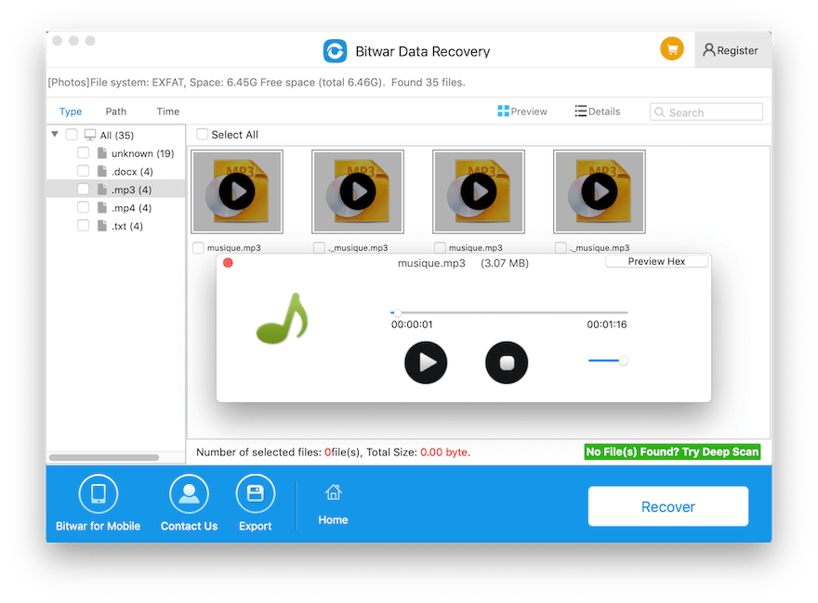Stop the musique.mp3 preview playback

pyautogui.click(x=507, y=362)
